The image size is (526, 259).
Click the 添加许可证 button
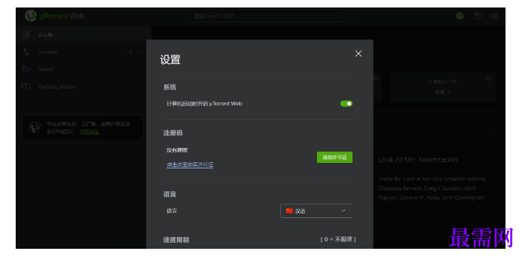pyautogui.click(x=335, y=157)
